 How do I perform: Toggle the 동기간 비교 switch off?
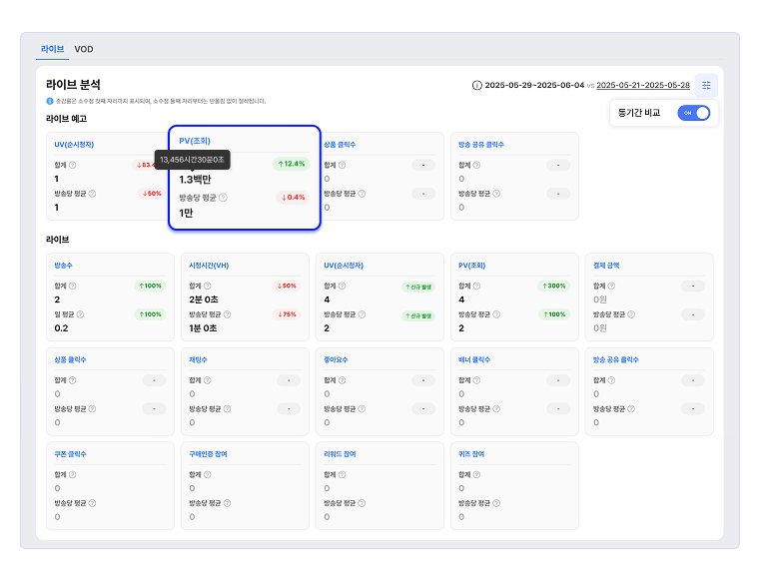(694, 113)
